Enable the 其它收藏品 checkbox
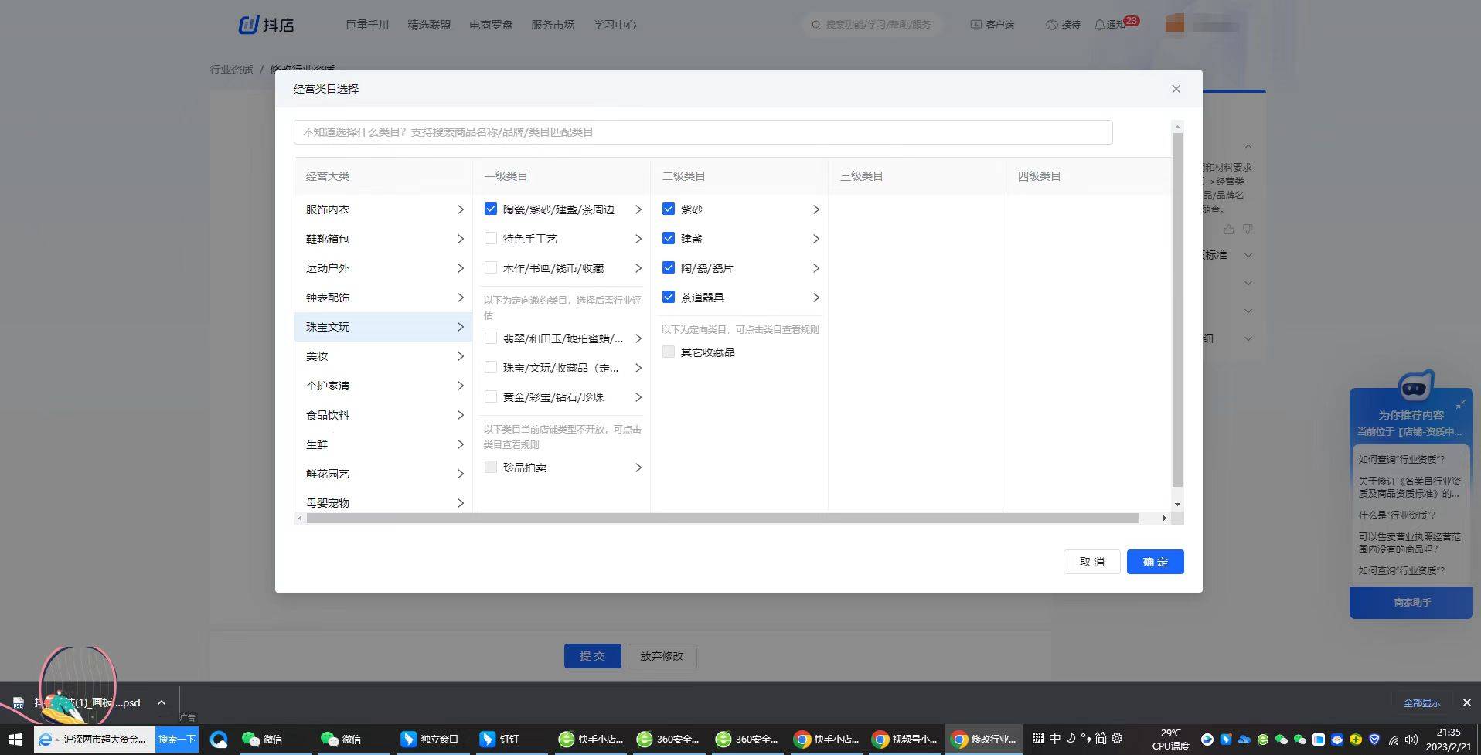1481x755 pixels. click(x=668, y=352)
